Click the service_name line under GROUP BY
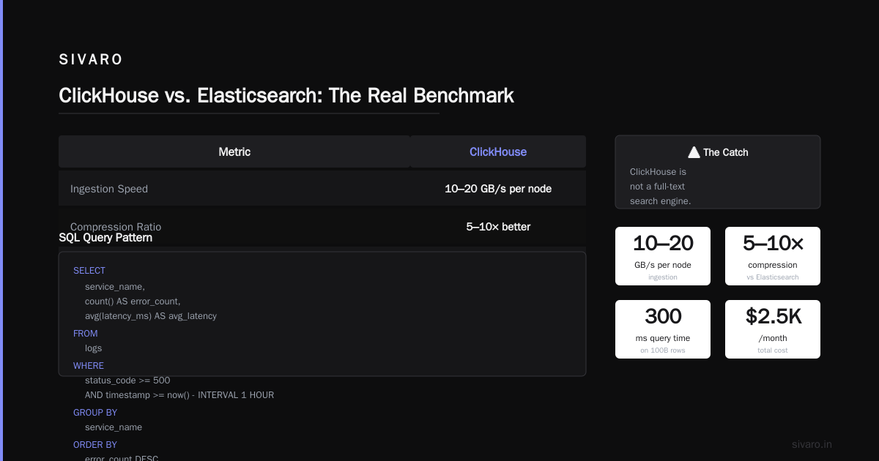The height and width of the screenshot is (461, 879). 114,427
